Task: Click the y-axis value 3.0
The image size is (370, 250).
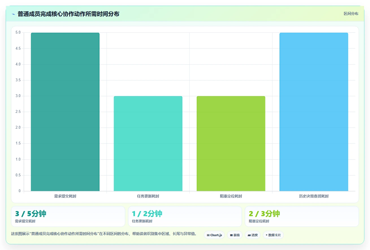Action: (18, 96)
